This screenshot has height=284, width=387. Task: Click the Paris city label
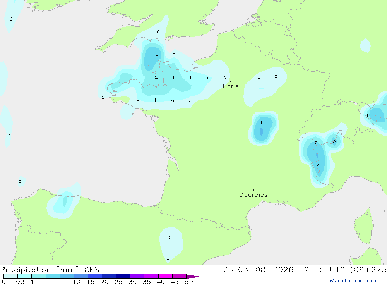tap(231, 86)
